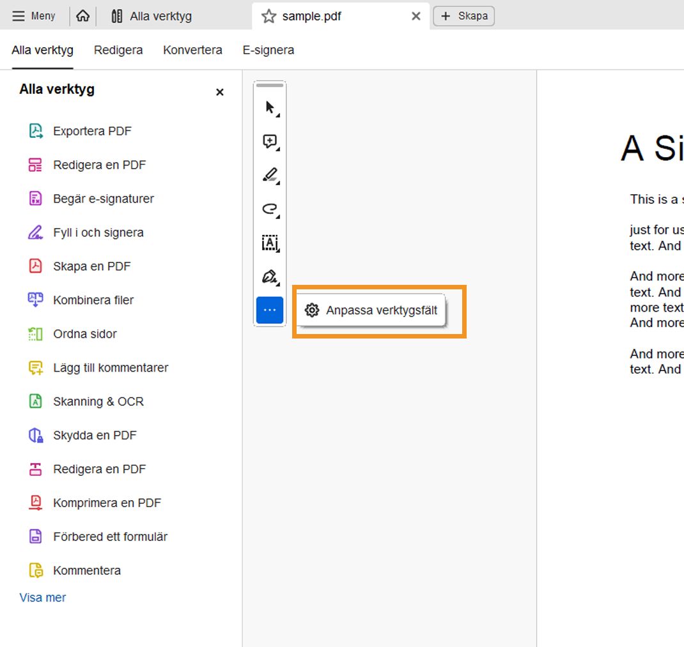
Task: Switch to the E-signera tab
Action: (x=268, y=50)
